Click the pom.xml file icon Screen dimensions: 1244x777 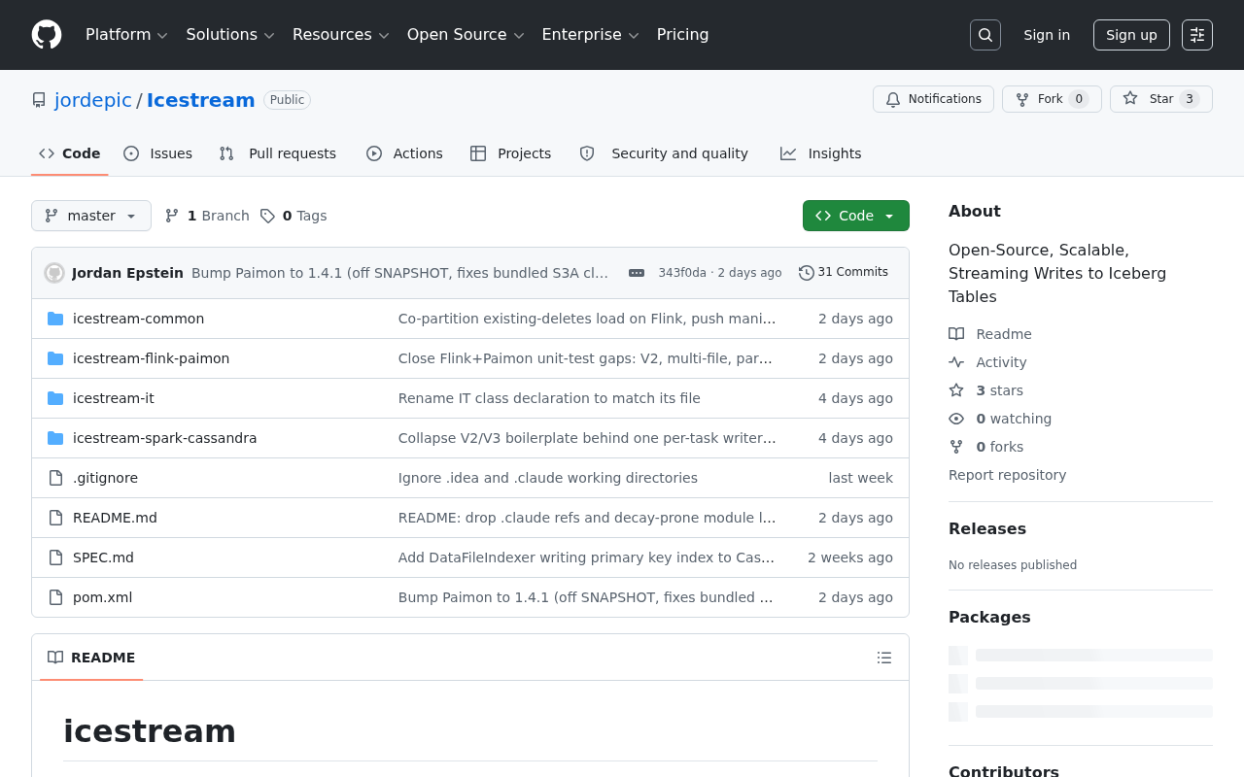coord(55,597)
